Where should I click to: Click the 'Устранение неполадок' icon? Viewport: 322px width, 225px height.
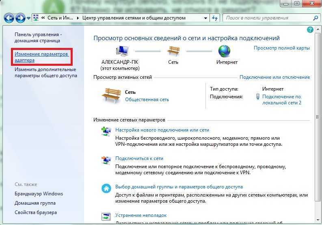[106, 217]
